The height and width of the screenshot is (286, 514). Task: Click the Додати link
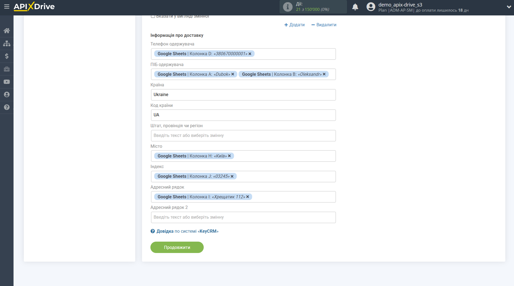pos(294,25)
